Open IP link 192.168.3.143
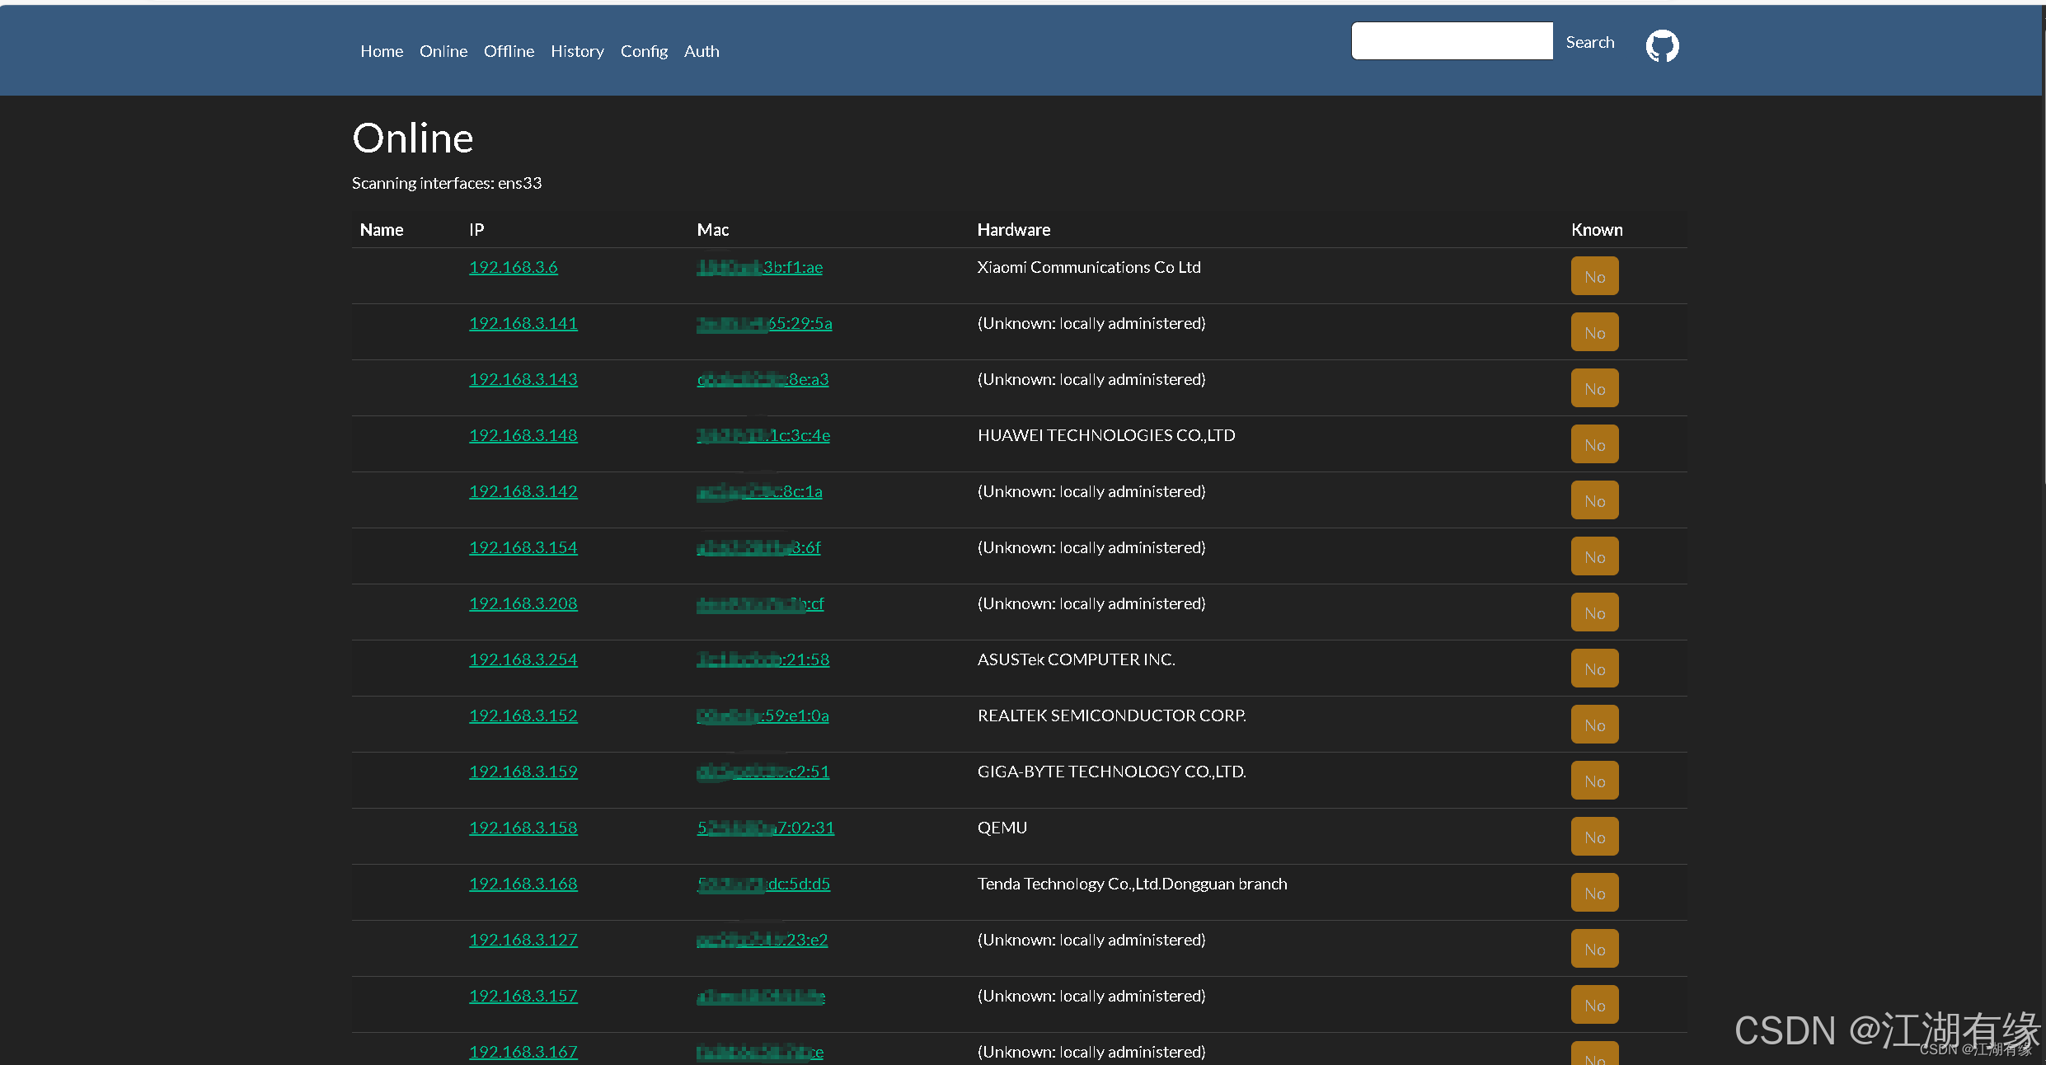 click(523, 379)
